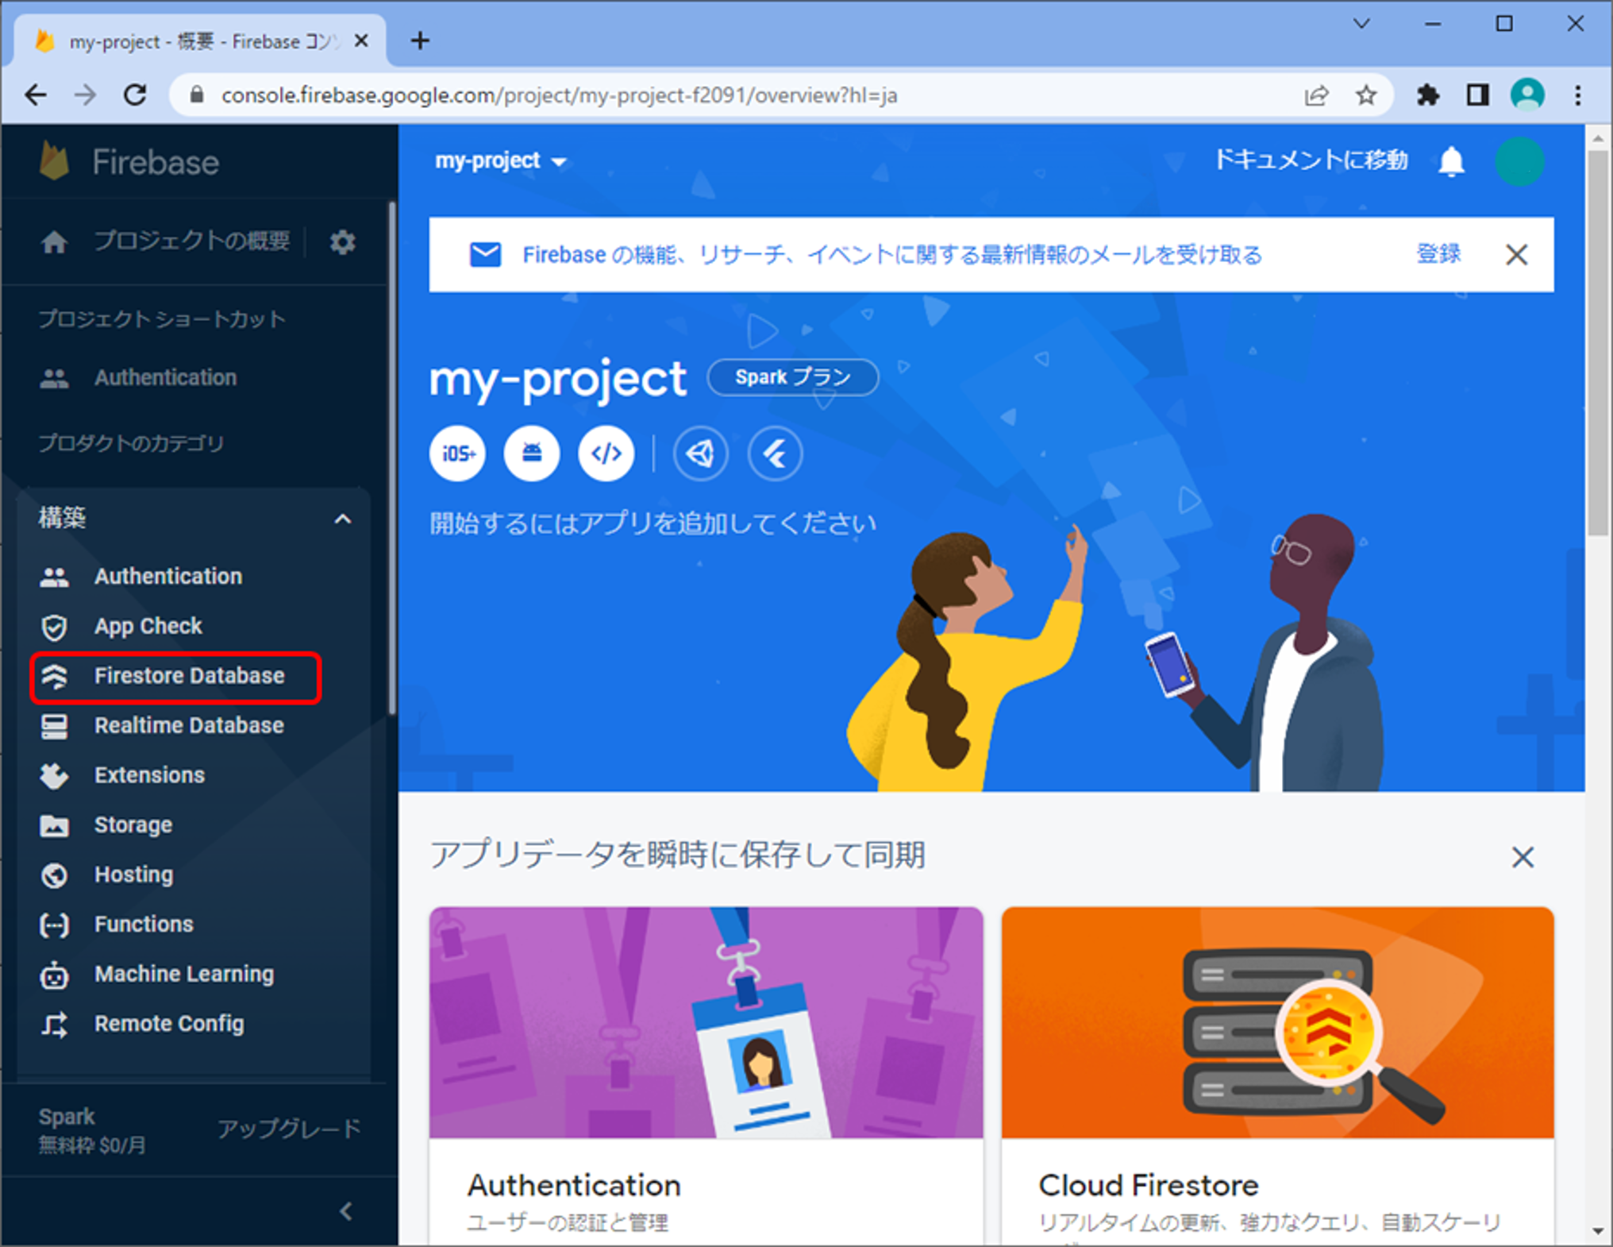The height and width of the screenshot is (1247, 1613).
Task: Open the Chrome three-dot menu
Action: pyautogui.click(x=1578, y=96)
